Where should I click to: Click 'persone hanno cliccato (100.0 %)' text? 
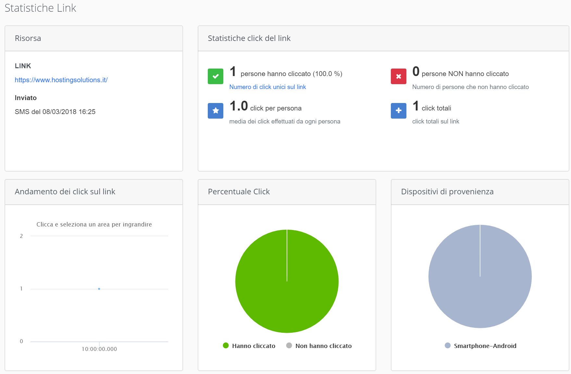292,74
